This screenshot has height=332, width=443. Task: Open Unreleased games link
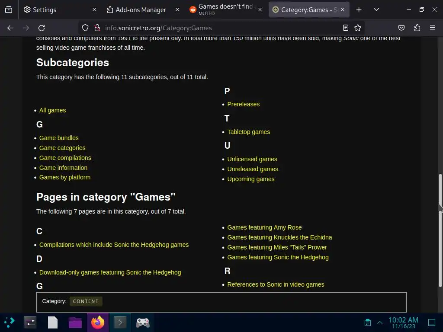(253, 169)
